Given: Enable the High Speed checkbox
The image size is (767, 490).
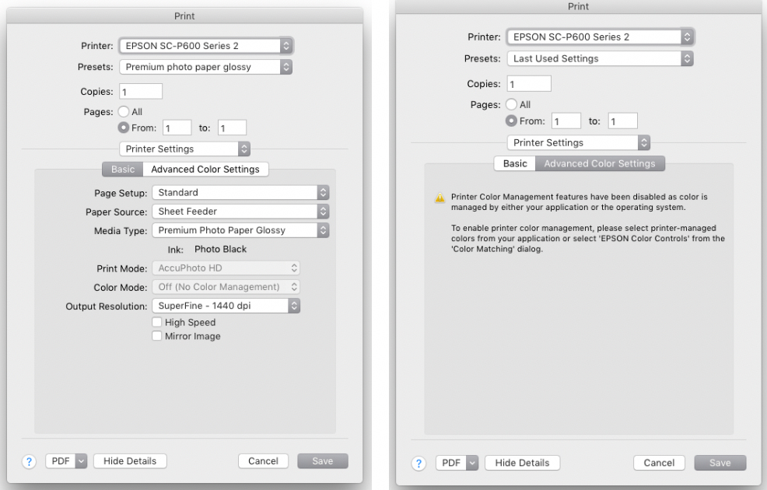Looking at the screenshot, I should tap(156, 322).
